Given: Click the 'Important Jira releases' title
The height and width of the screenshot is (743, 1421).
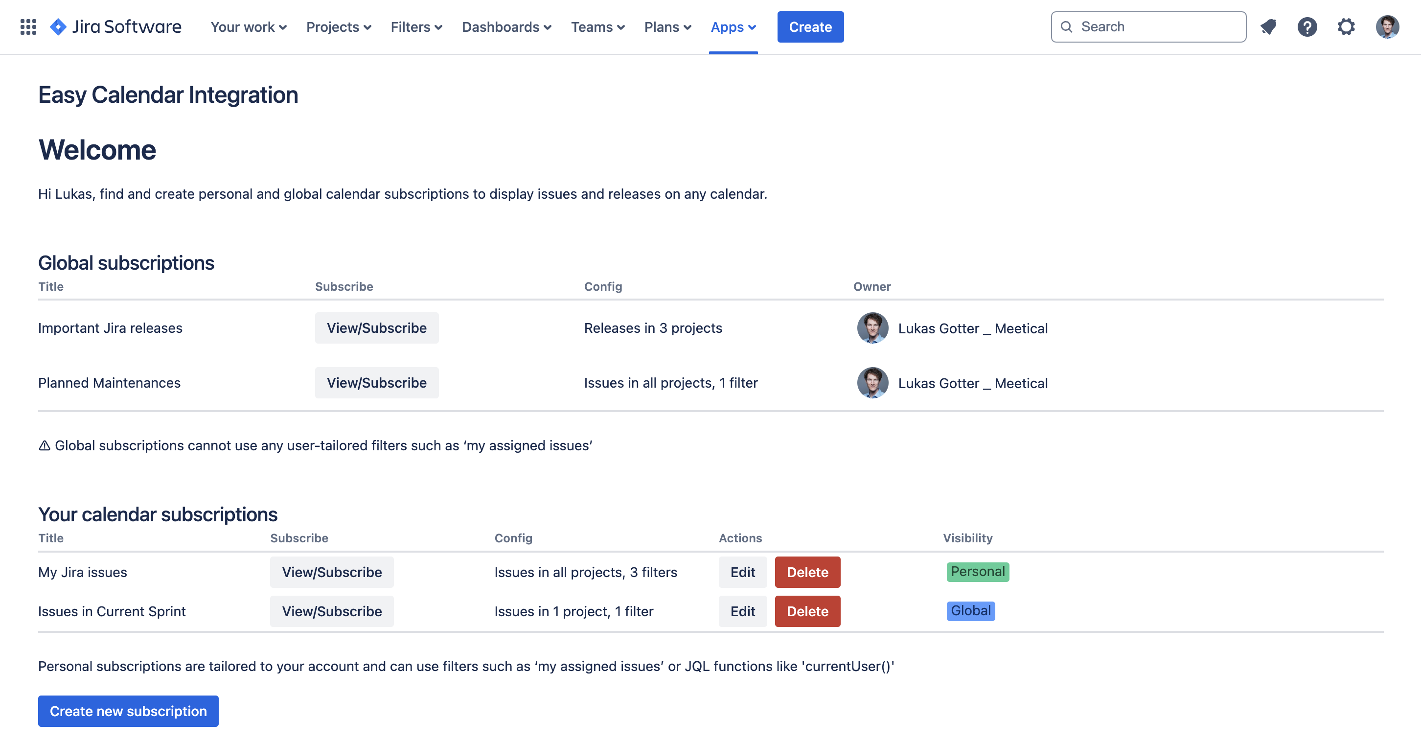Looking at the screenshot, I should (x=110, y=328).
